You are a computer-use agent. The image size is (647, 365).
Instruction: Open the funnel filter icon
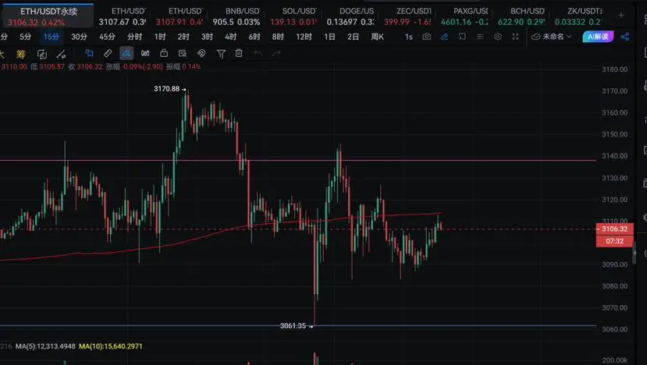tap(221, 54)
